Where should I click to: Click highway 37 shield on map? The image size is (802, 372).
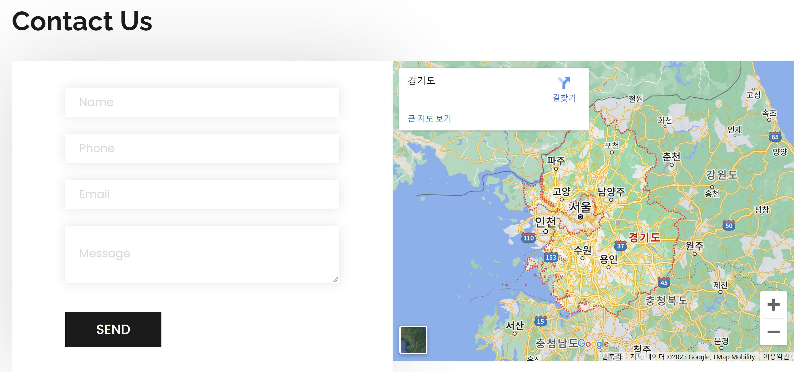click(x=621, y=246)
